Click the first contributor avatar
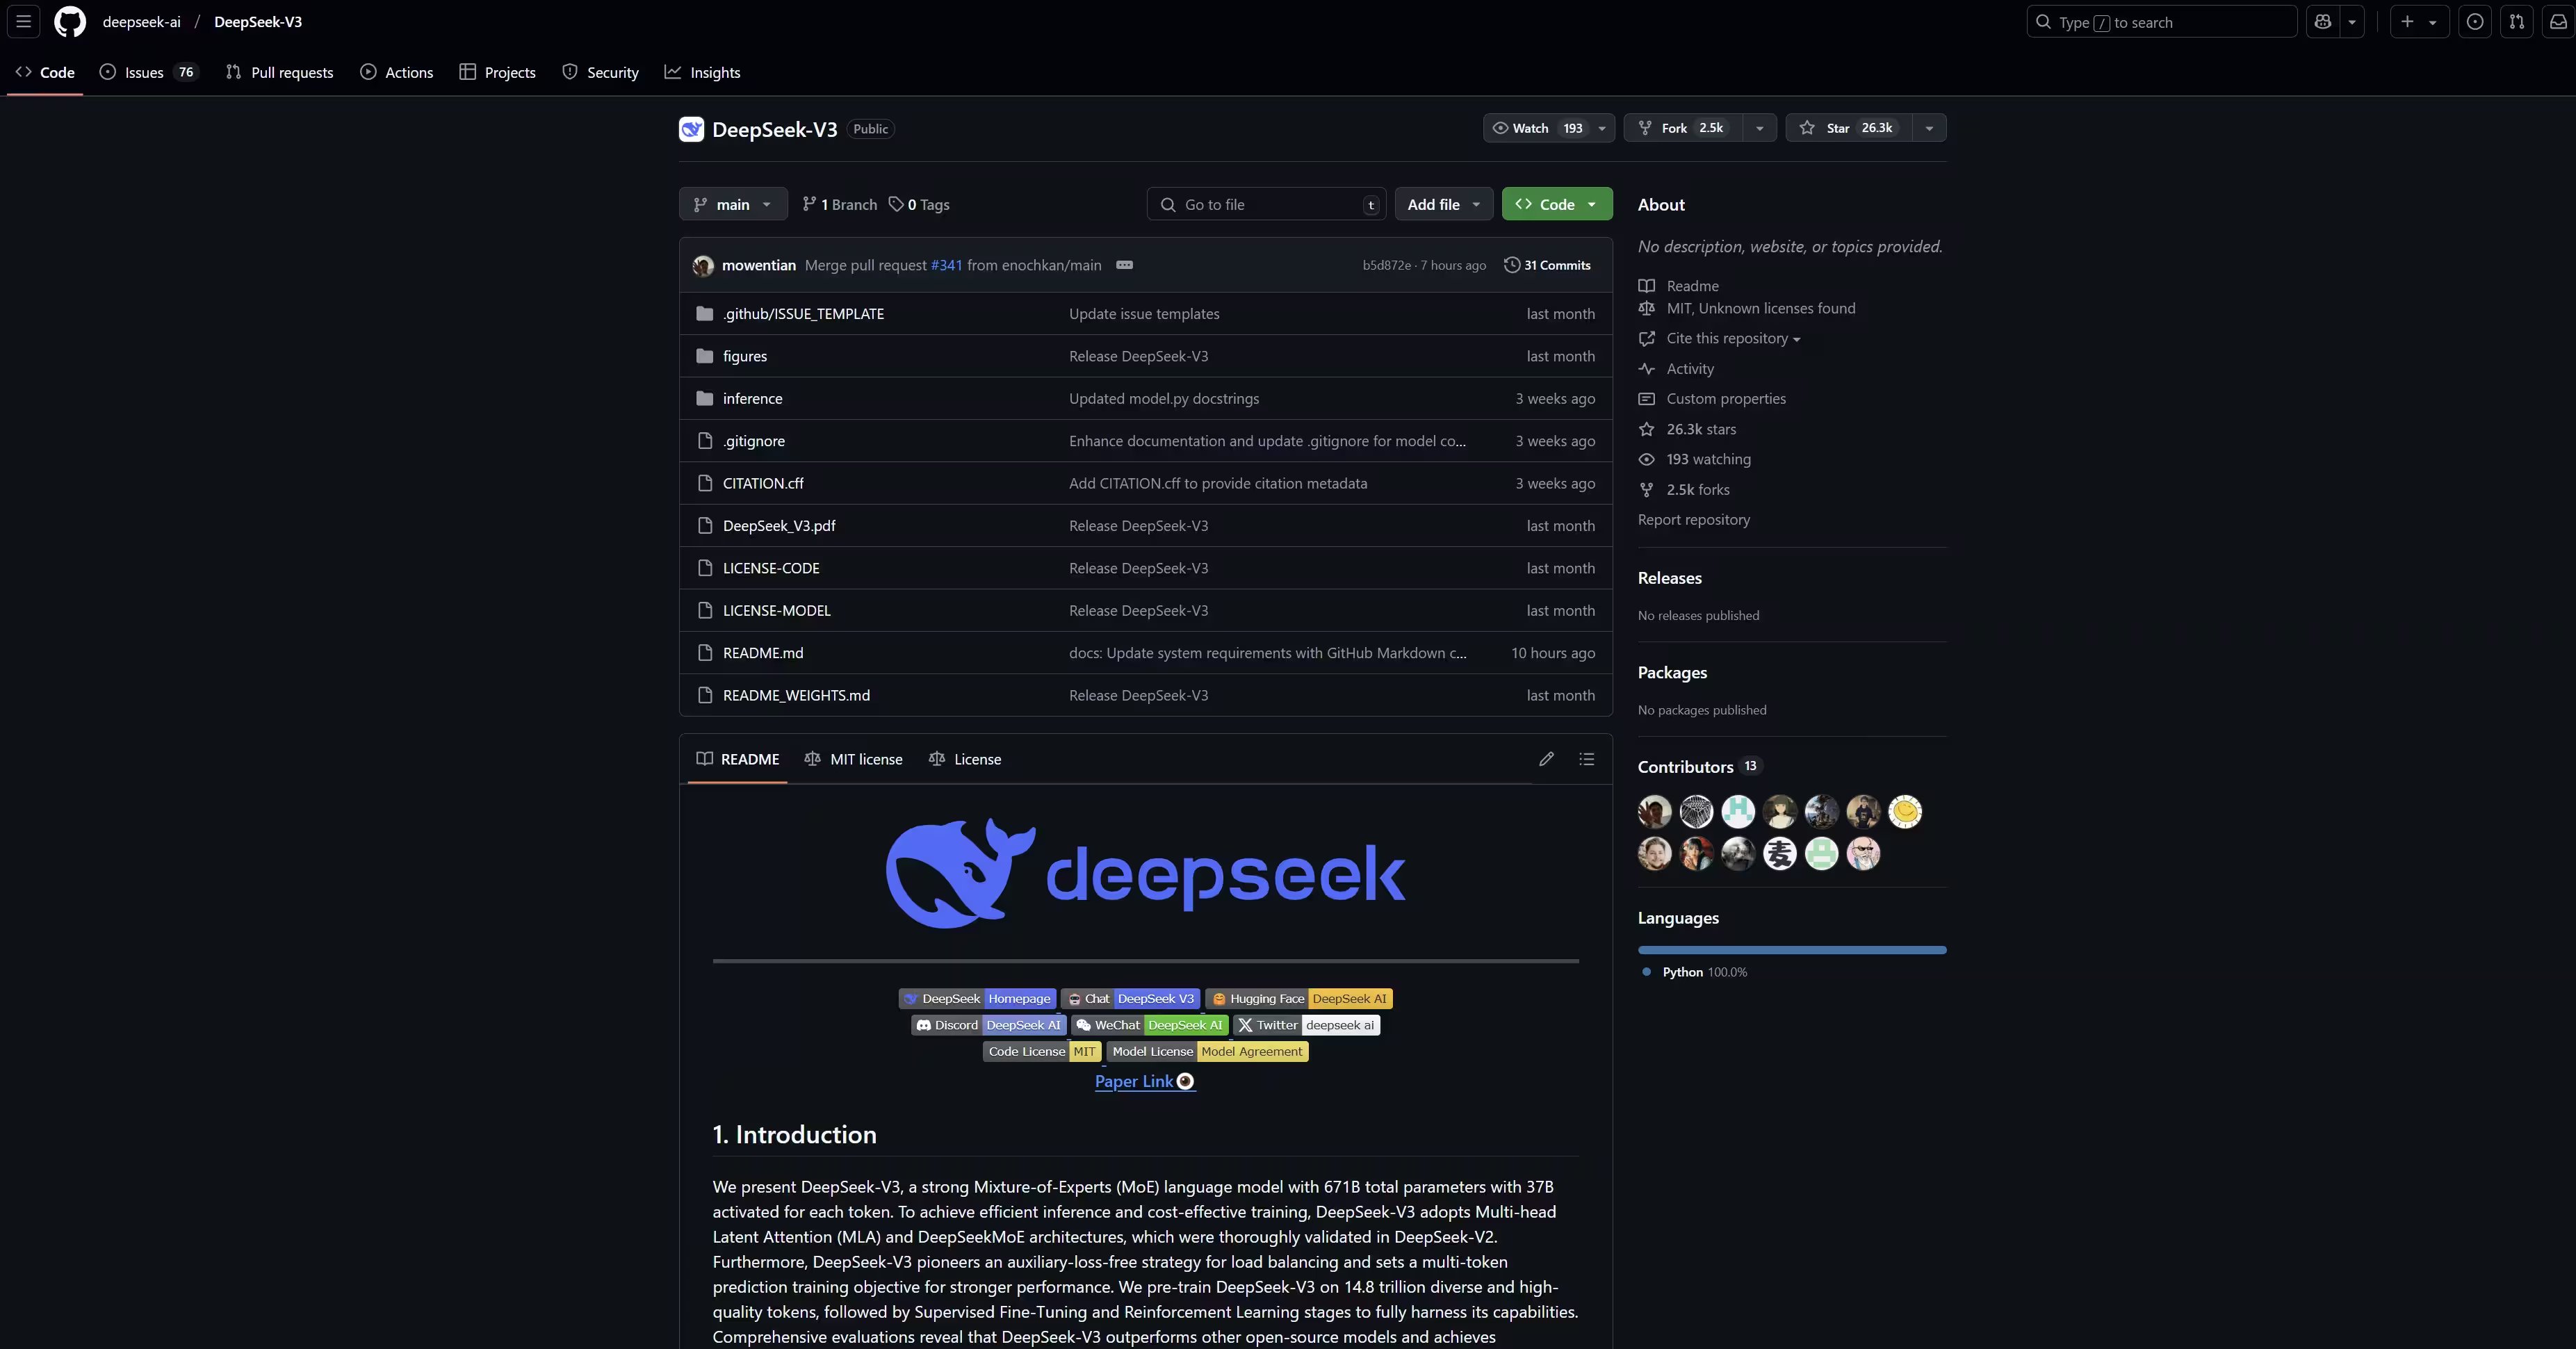This screenshot has width=2576, height=1349. 1654,811
